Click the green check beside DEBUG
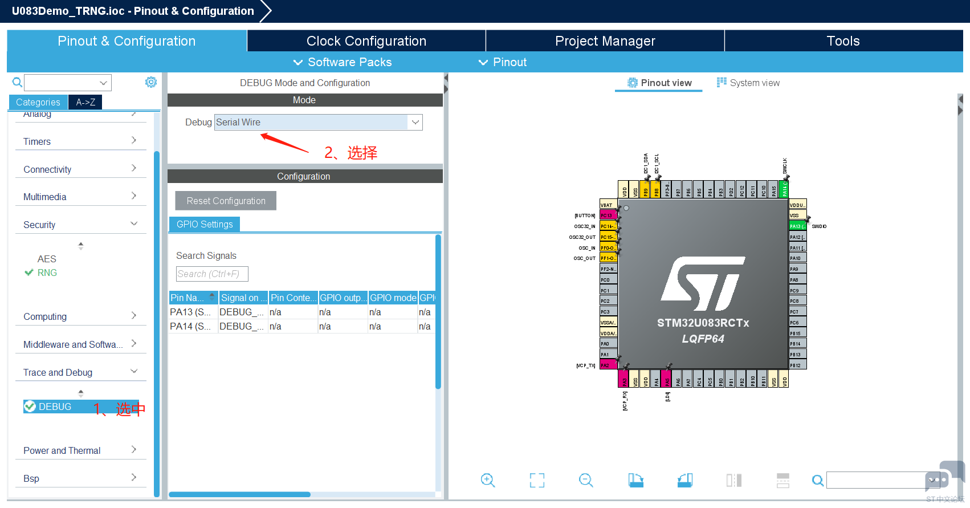970x508 pixels. pos(30,407)
